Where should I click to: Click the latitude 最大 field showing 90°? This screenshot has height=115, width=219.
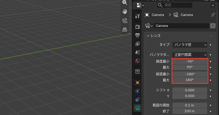click(190, 67)
